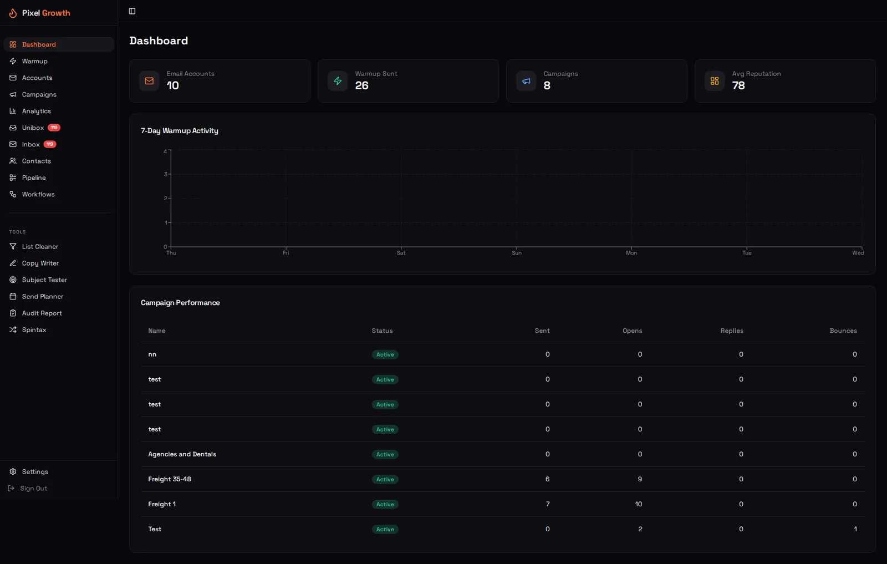Open the Unibox menu item
This screenshot has width=887, height=564.
59,128
